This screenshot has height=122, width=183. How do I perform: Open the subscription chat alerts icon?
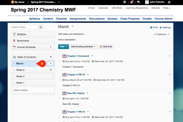pyautogui.click(x=138, y=2)
